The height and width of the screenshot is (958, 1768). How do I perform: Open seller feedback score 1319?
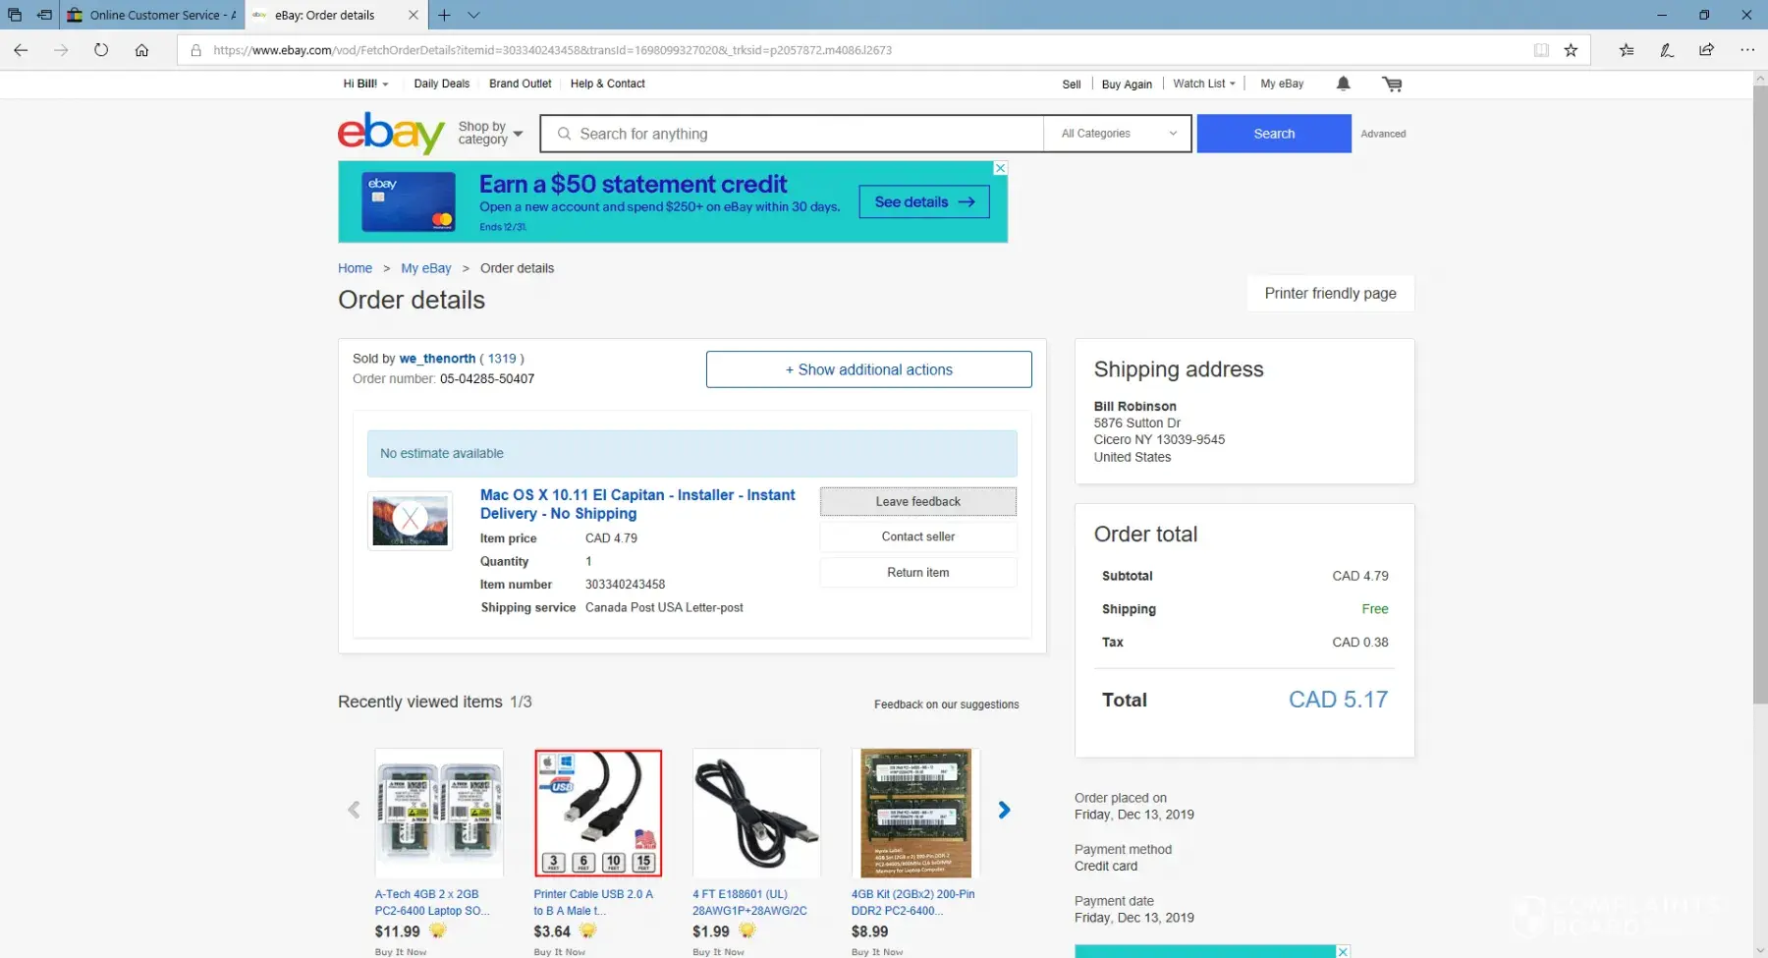click(x=502, y=359)
